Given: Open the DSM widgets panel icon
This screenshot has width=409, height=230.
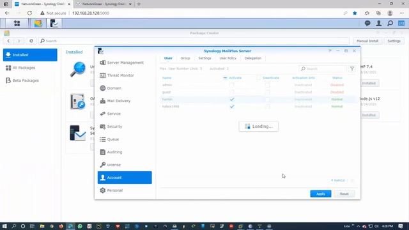Looking at the screenshot, I should point(401,24).
